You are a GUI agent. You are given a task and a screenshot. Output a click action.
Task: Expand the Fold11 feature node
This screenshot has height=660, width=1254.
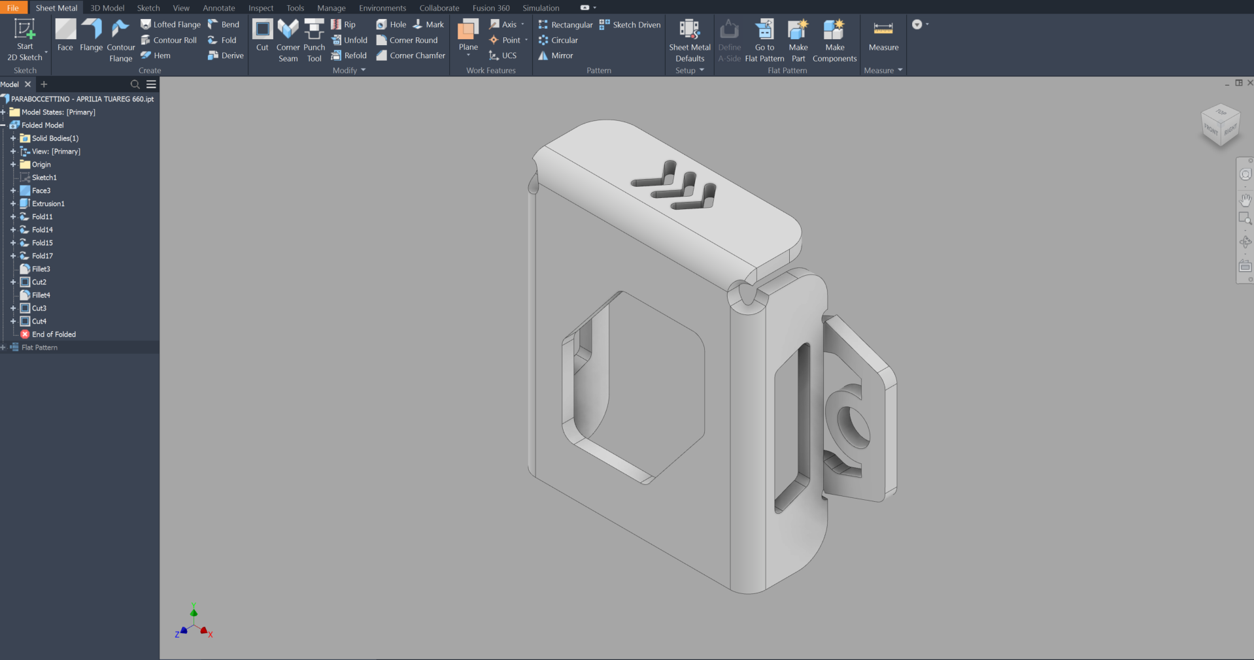click(13, 217)
